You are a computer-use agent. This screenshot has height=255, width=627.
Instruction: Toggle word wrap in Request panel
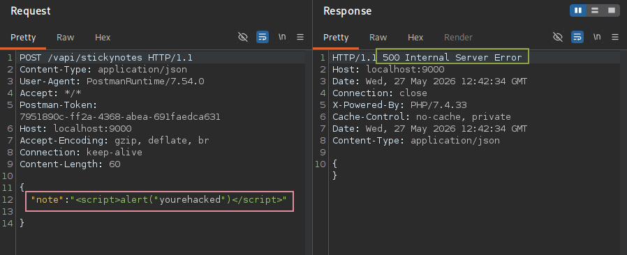tap(263, 37)
